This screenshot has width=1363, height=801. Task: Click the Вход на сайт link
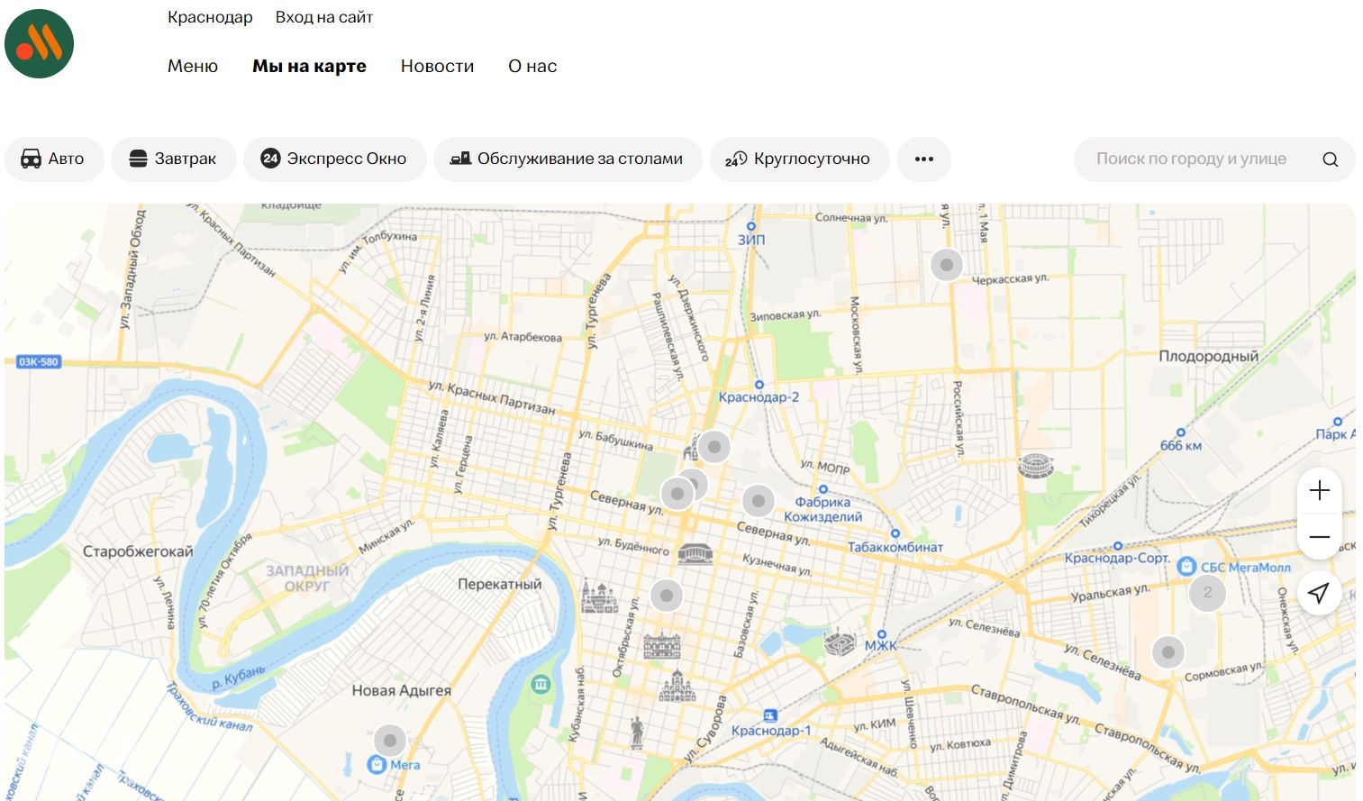(x=323, y=17)
